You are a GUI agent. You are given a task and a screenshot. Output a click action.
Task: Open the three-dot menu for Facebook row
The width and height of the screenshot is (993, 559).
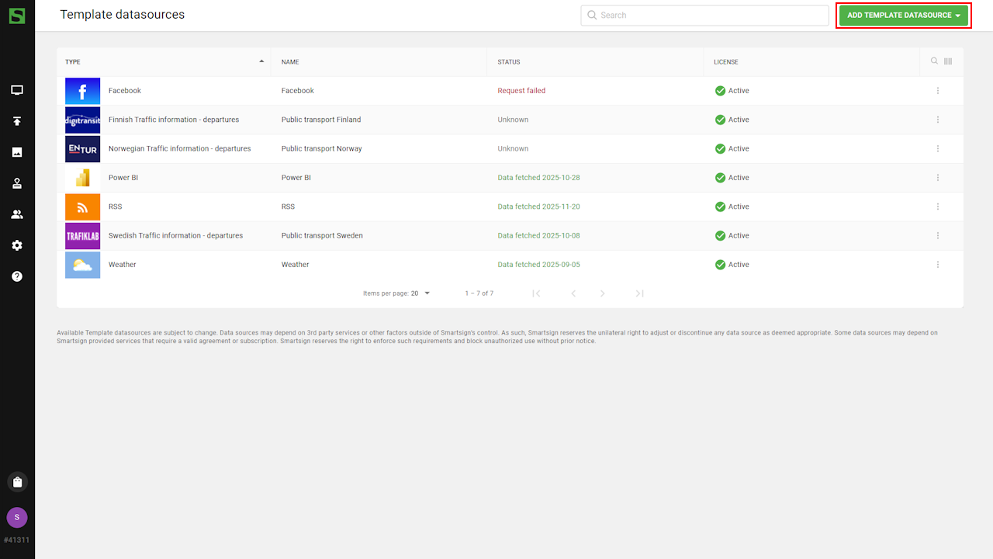click(938, 91)
